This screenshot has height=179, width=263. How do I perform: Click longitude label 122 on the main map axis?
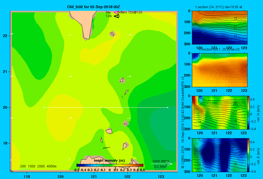(127, 177)
